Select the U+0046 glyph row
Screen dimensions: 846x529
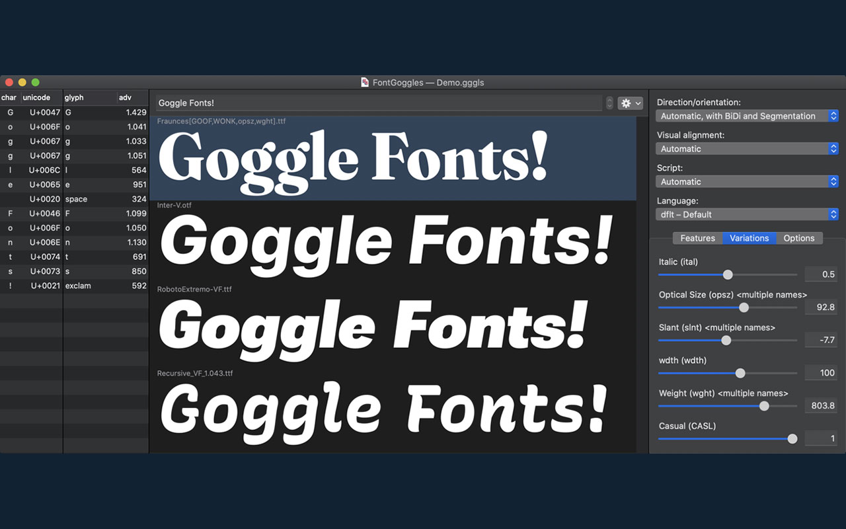[75, 214]
